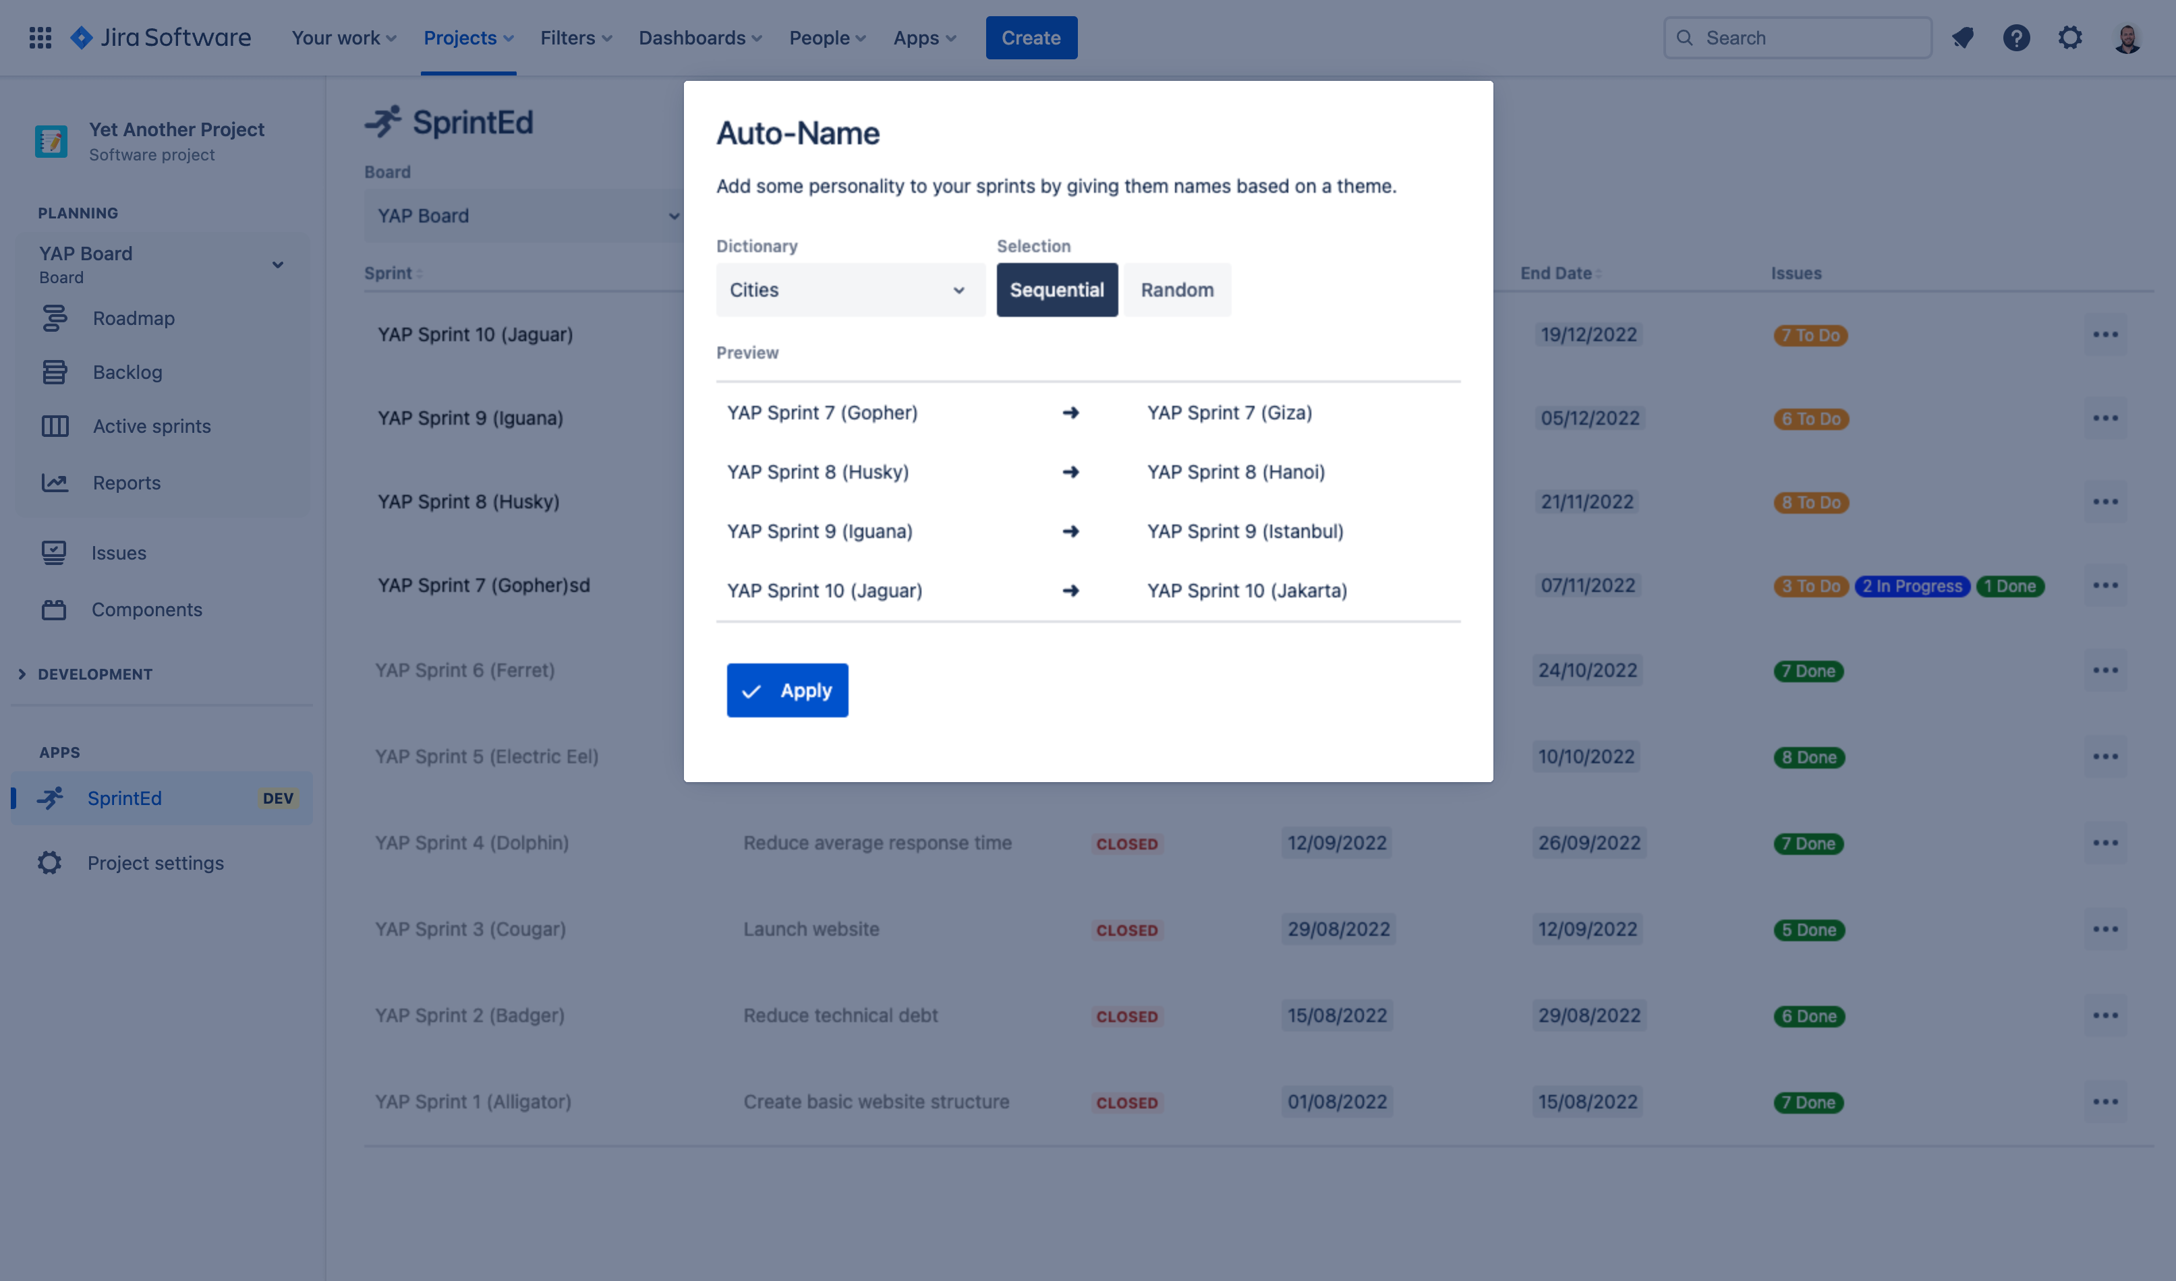Switch the selection mode to Random
2176x1281 pixels.
point(1177,290)
